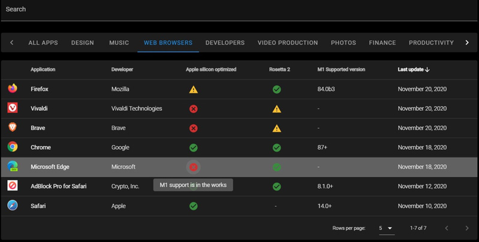Sort by the Last update column arrow

(x=427, y=69)
